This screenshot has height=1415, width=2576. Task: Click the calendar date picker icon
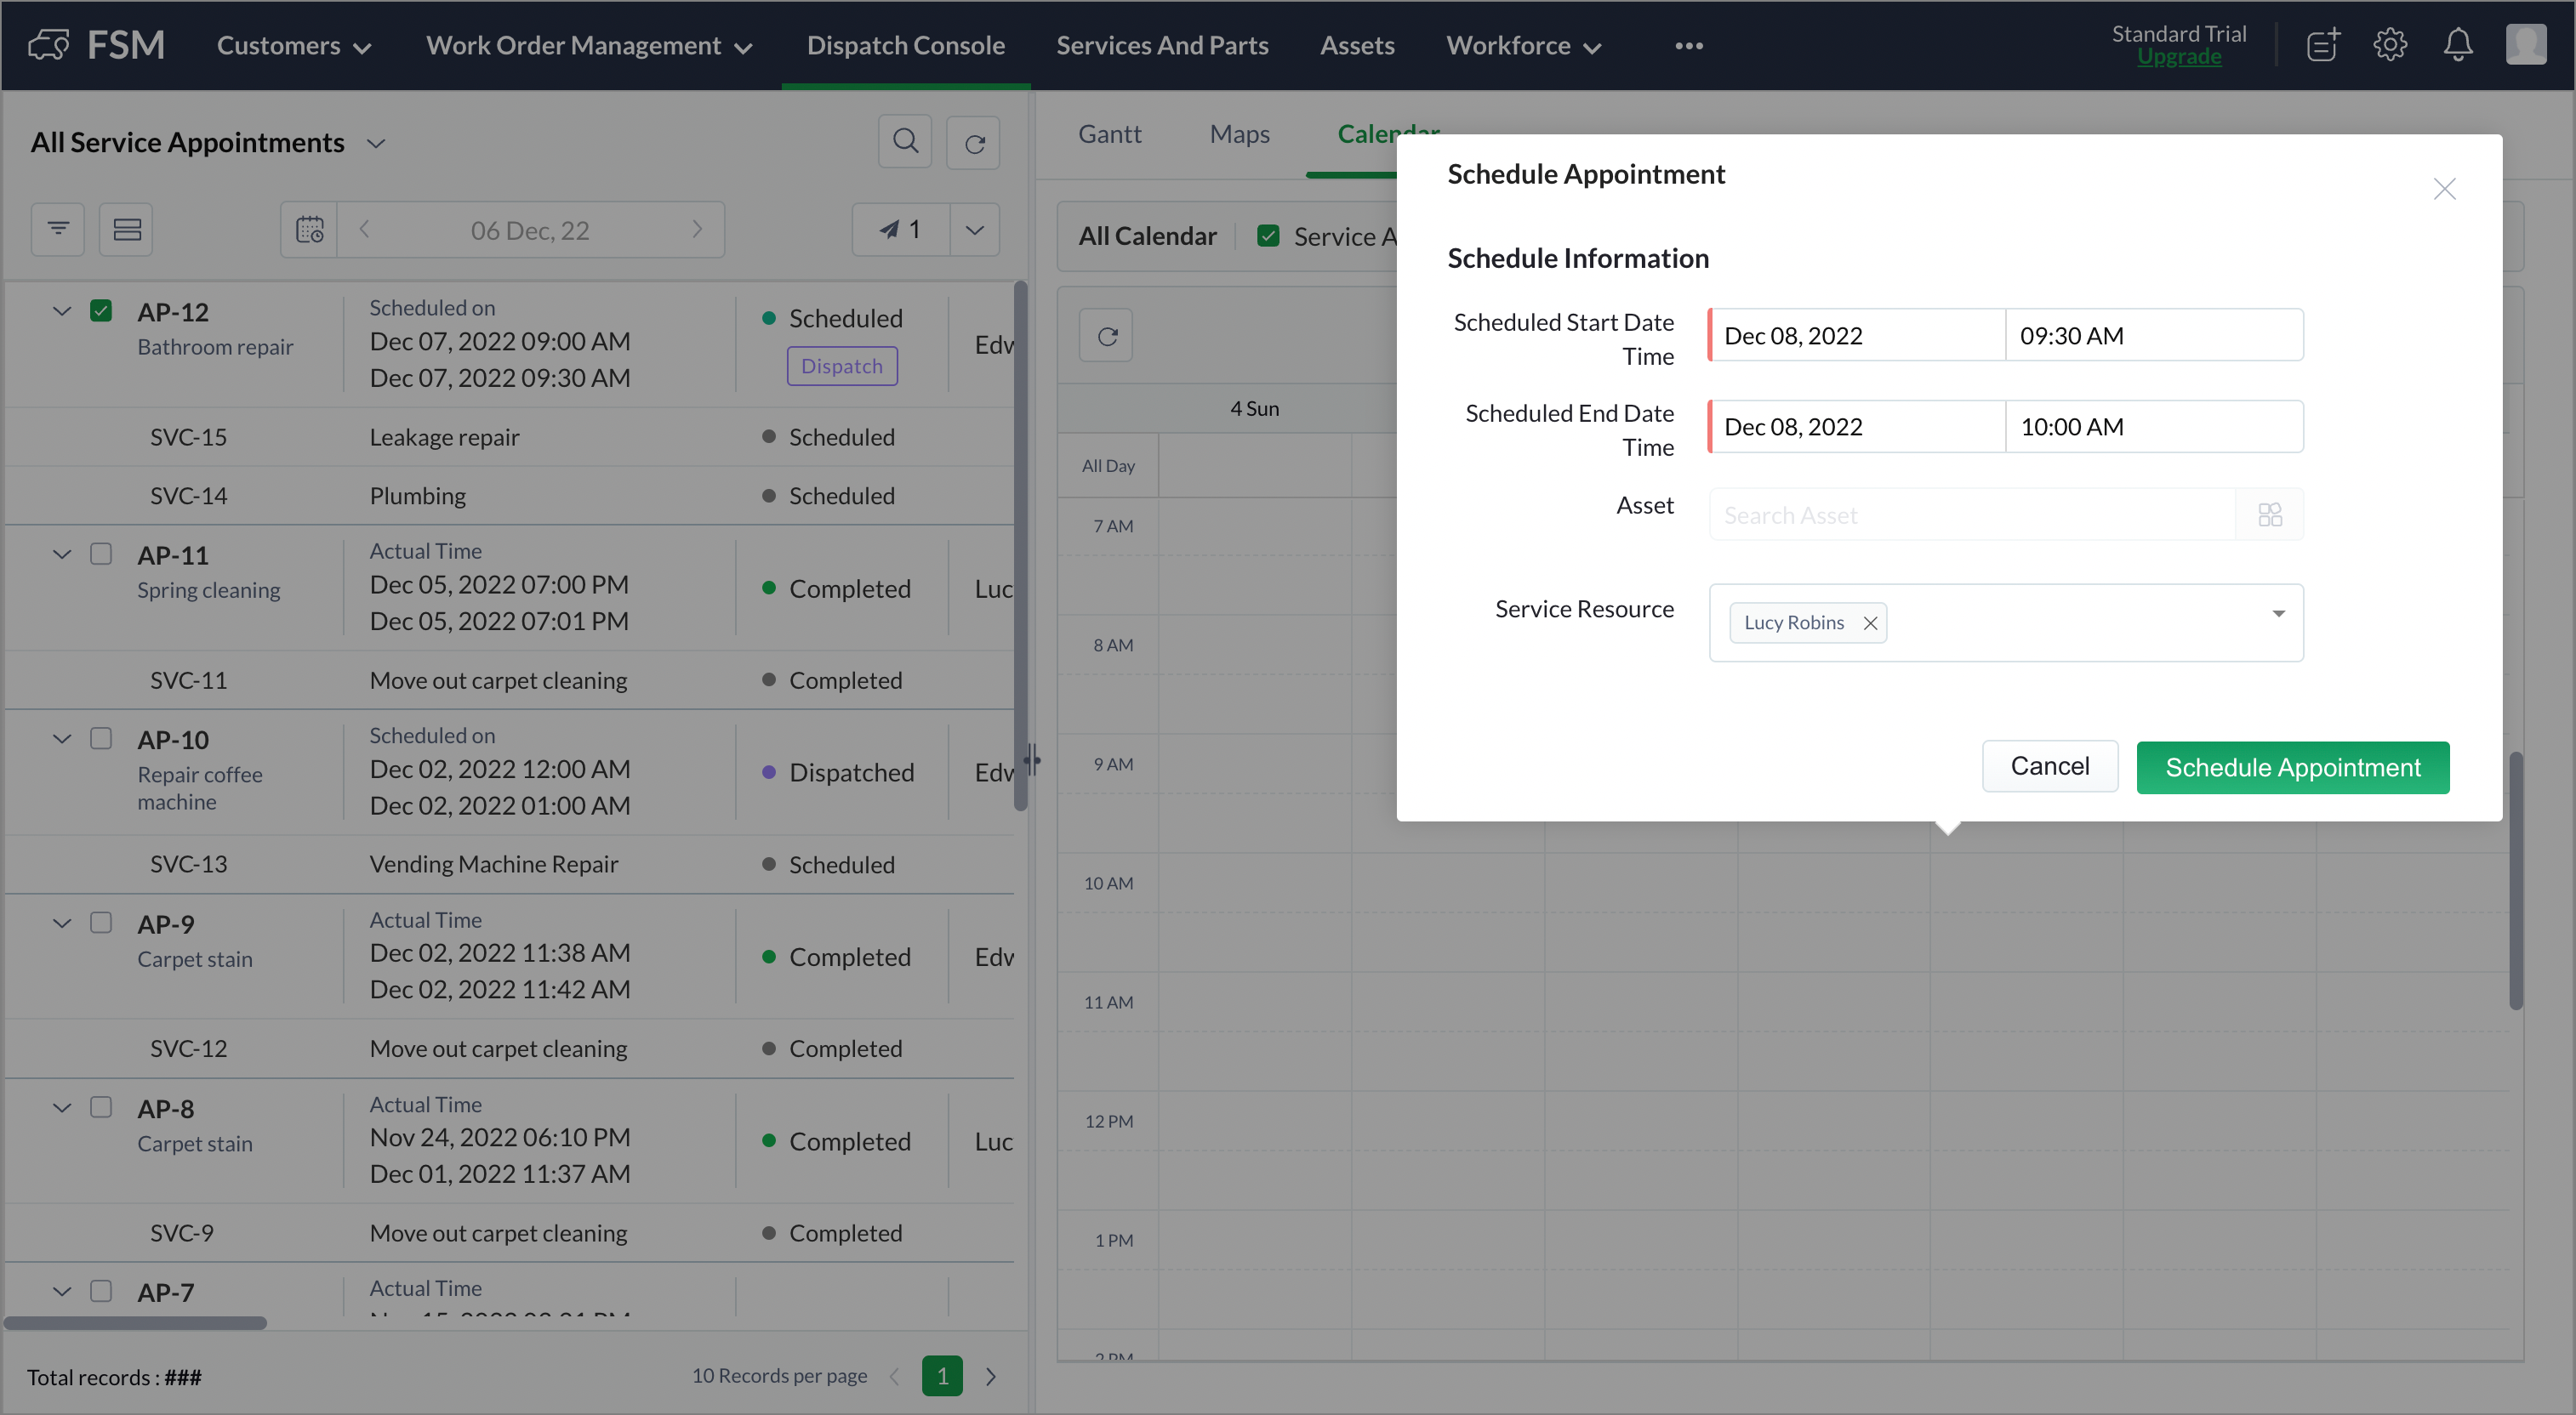coord(309,230)
